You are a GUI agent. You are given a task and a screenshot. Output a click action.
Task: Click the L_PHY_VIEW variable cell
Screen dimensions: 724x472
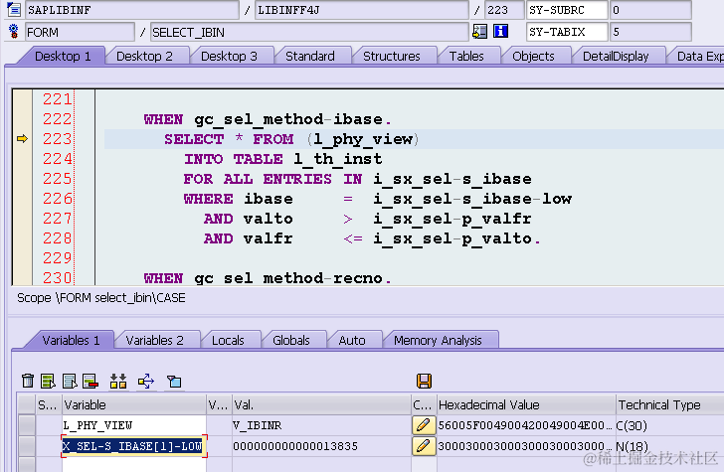tap(134, 425)
